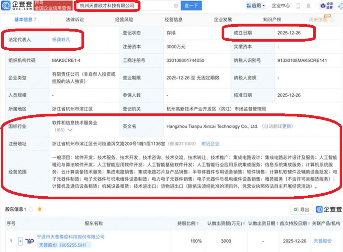Click the TIP shareholder logo thumbnail
The height and width of the screenshot is (252, 343).
click(30, 241)
